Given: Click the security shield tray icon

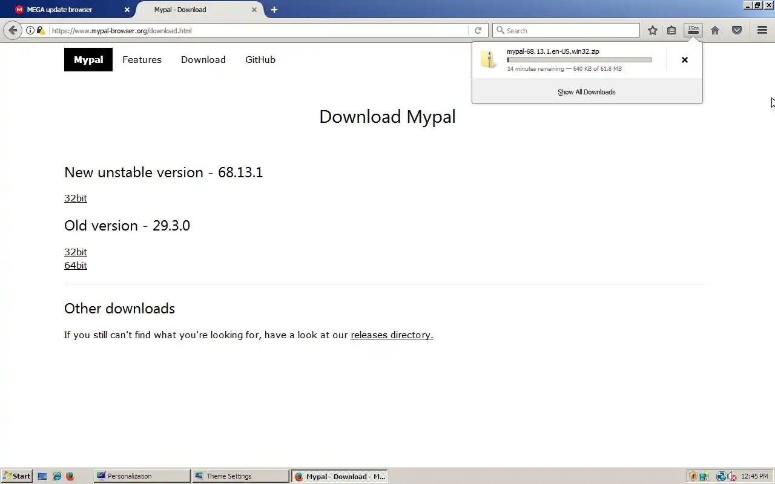Looking at the screenshot, I should pyautogui.click(x=694, y=476).
